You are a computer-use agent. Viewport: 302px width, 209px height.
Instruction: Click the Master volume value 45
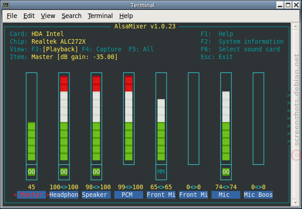click(x=32, y=187)
